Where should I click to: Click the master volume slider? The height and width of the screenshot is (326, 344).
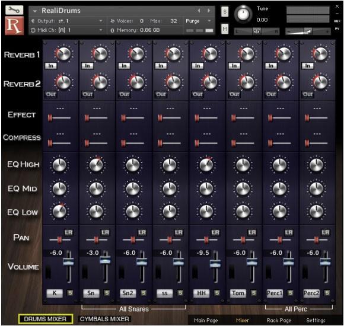(x=308, y=31)
